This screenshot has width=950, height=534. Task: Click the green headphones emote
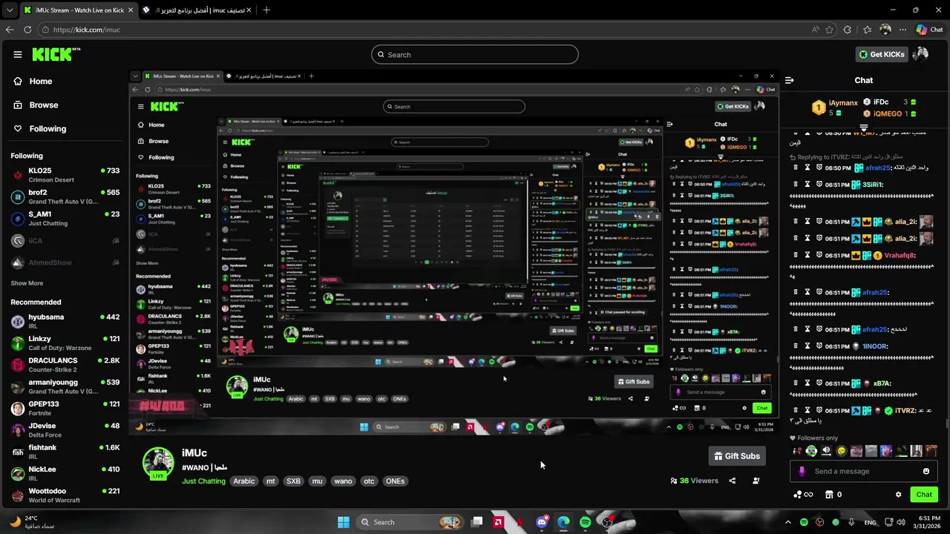(811, 451)
